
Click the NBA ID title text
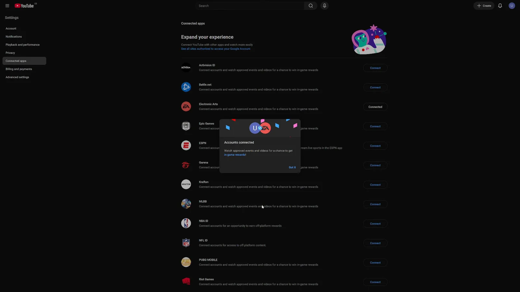(x=203, y=221)
